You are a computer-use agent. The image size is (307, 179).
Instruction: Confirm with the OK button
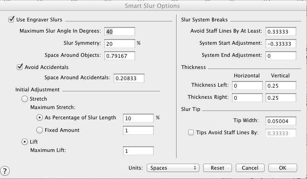pyautogui.click(x=282, y=168)
